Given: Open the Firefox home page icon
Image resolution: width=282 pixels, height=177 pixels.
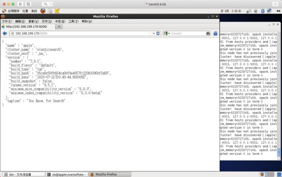Looking at the screenshot, I should [x=216, y=33].
